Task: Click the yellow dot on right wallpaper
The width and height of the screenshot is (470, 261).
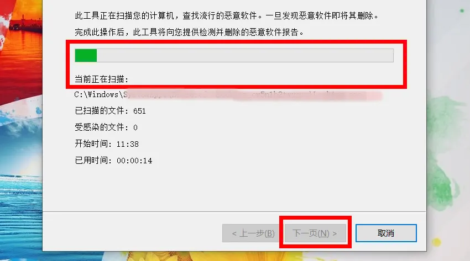Action: [x=437, y=242]
